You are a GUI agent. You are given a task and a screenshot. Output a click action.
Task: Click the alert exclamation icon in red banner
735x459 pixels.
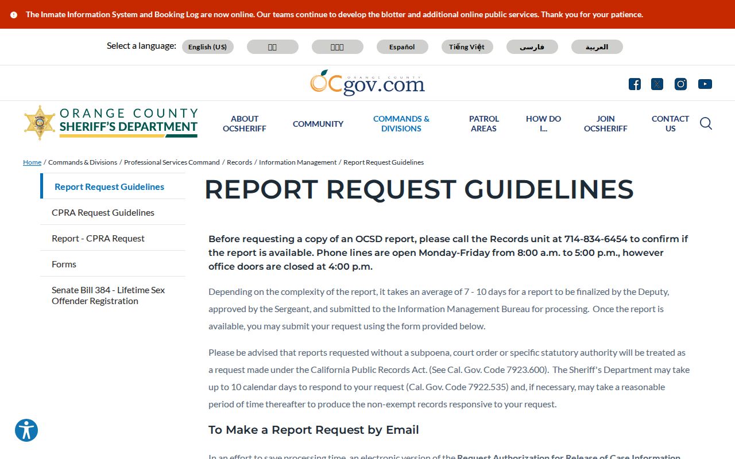(x=14, y=15)
